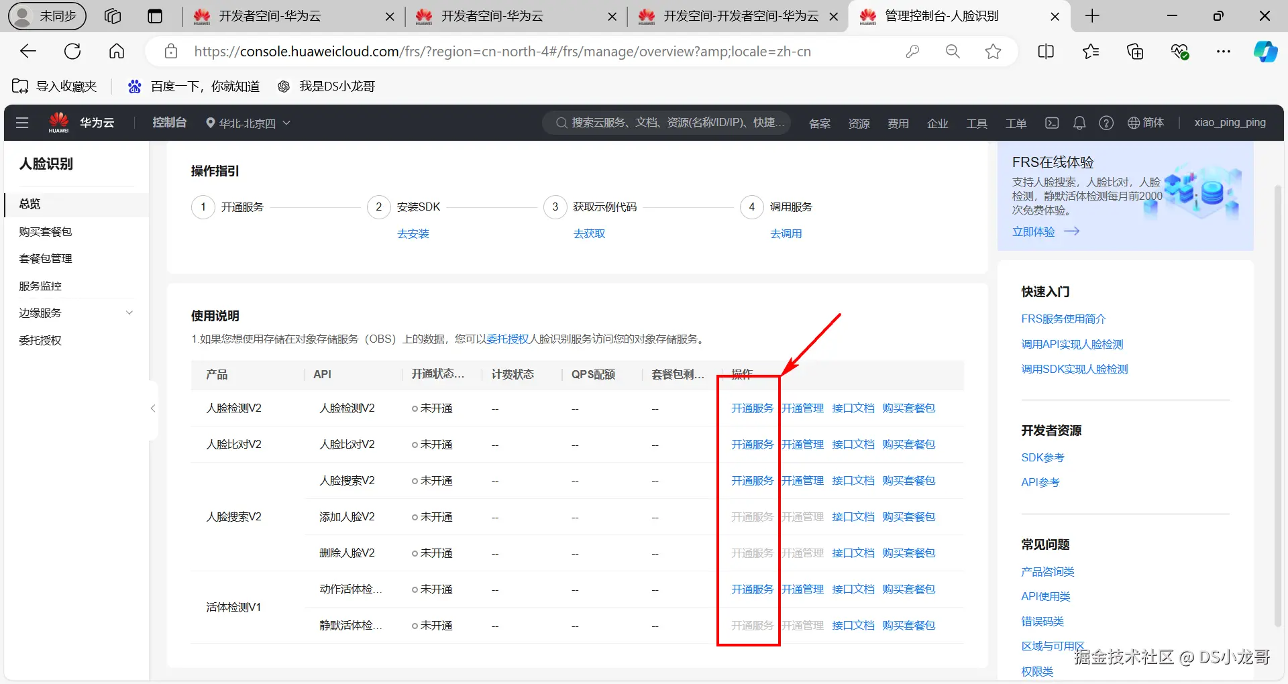Toggle the vertical tabs icon
1288x684 pixels.
tap(155, 16)
